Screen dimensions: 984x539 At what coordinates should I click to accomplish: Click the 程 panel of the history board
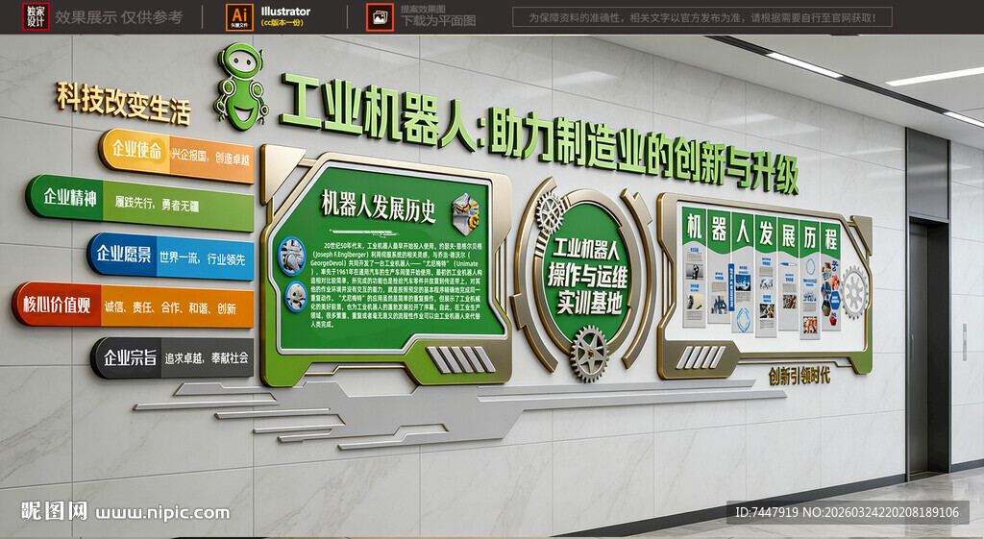(x=830, y=275)
